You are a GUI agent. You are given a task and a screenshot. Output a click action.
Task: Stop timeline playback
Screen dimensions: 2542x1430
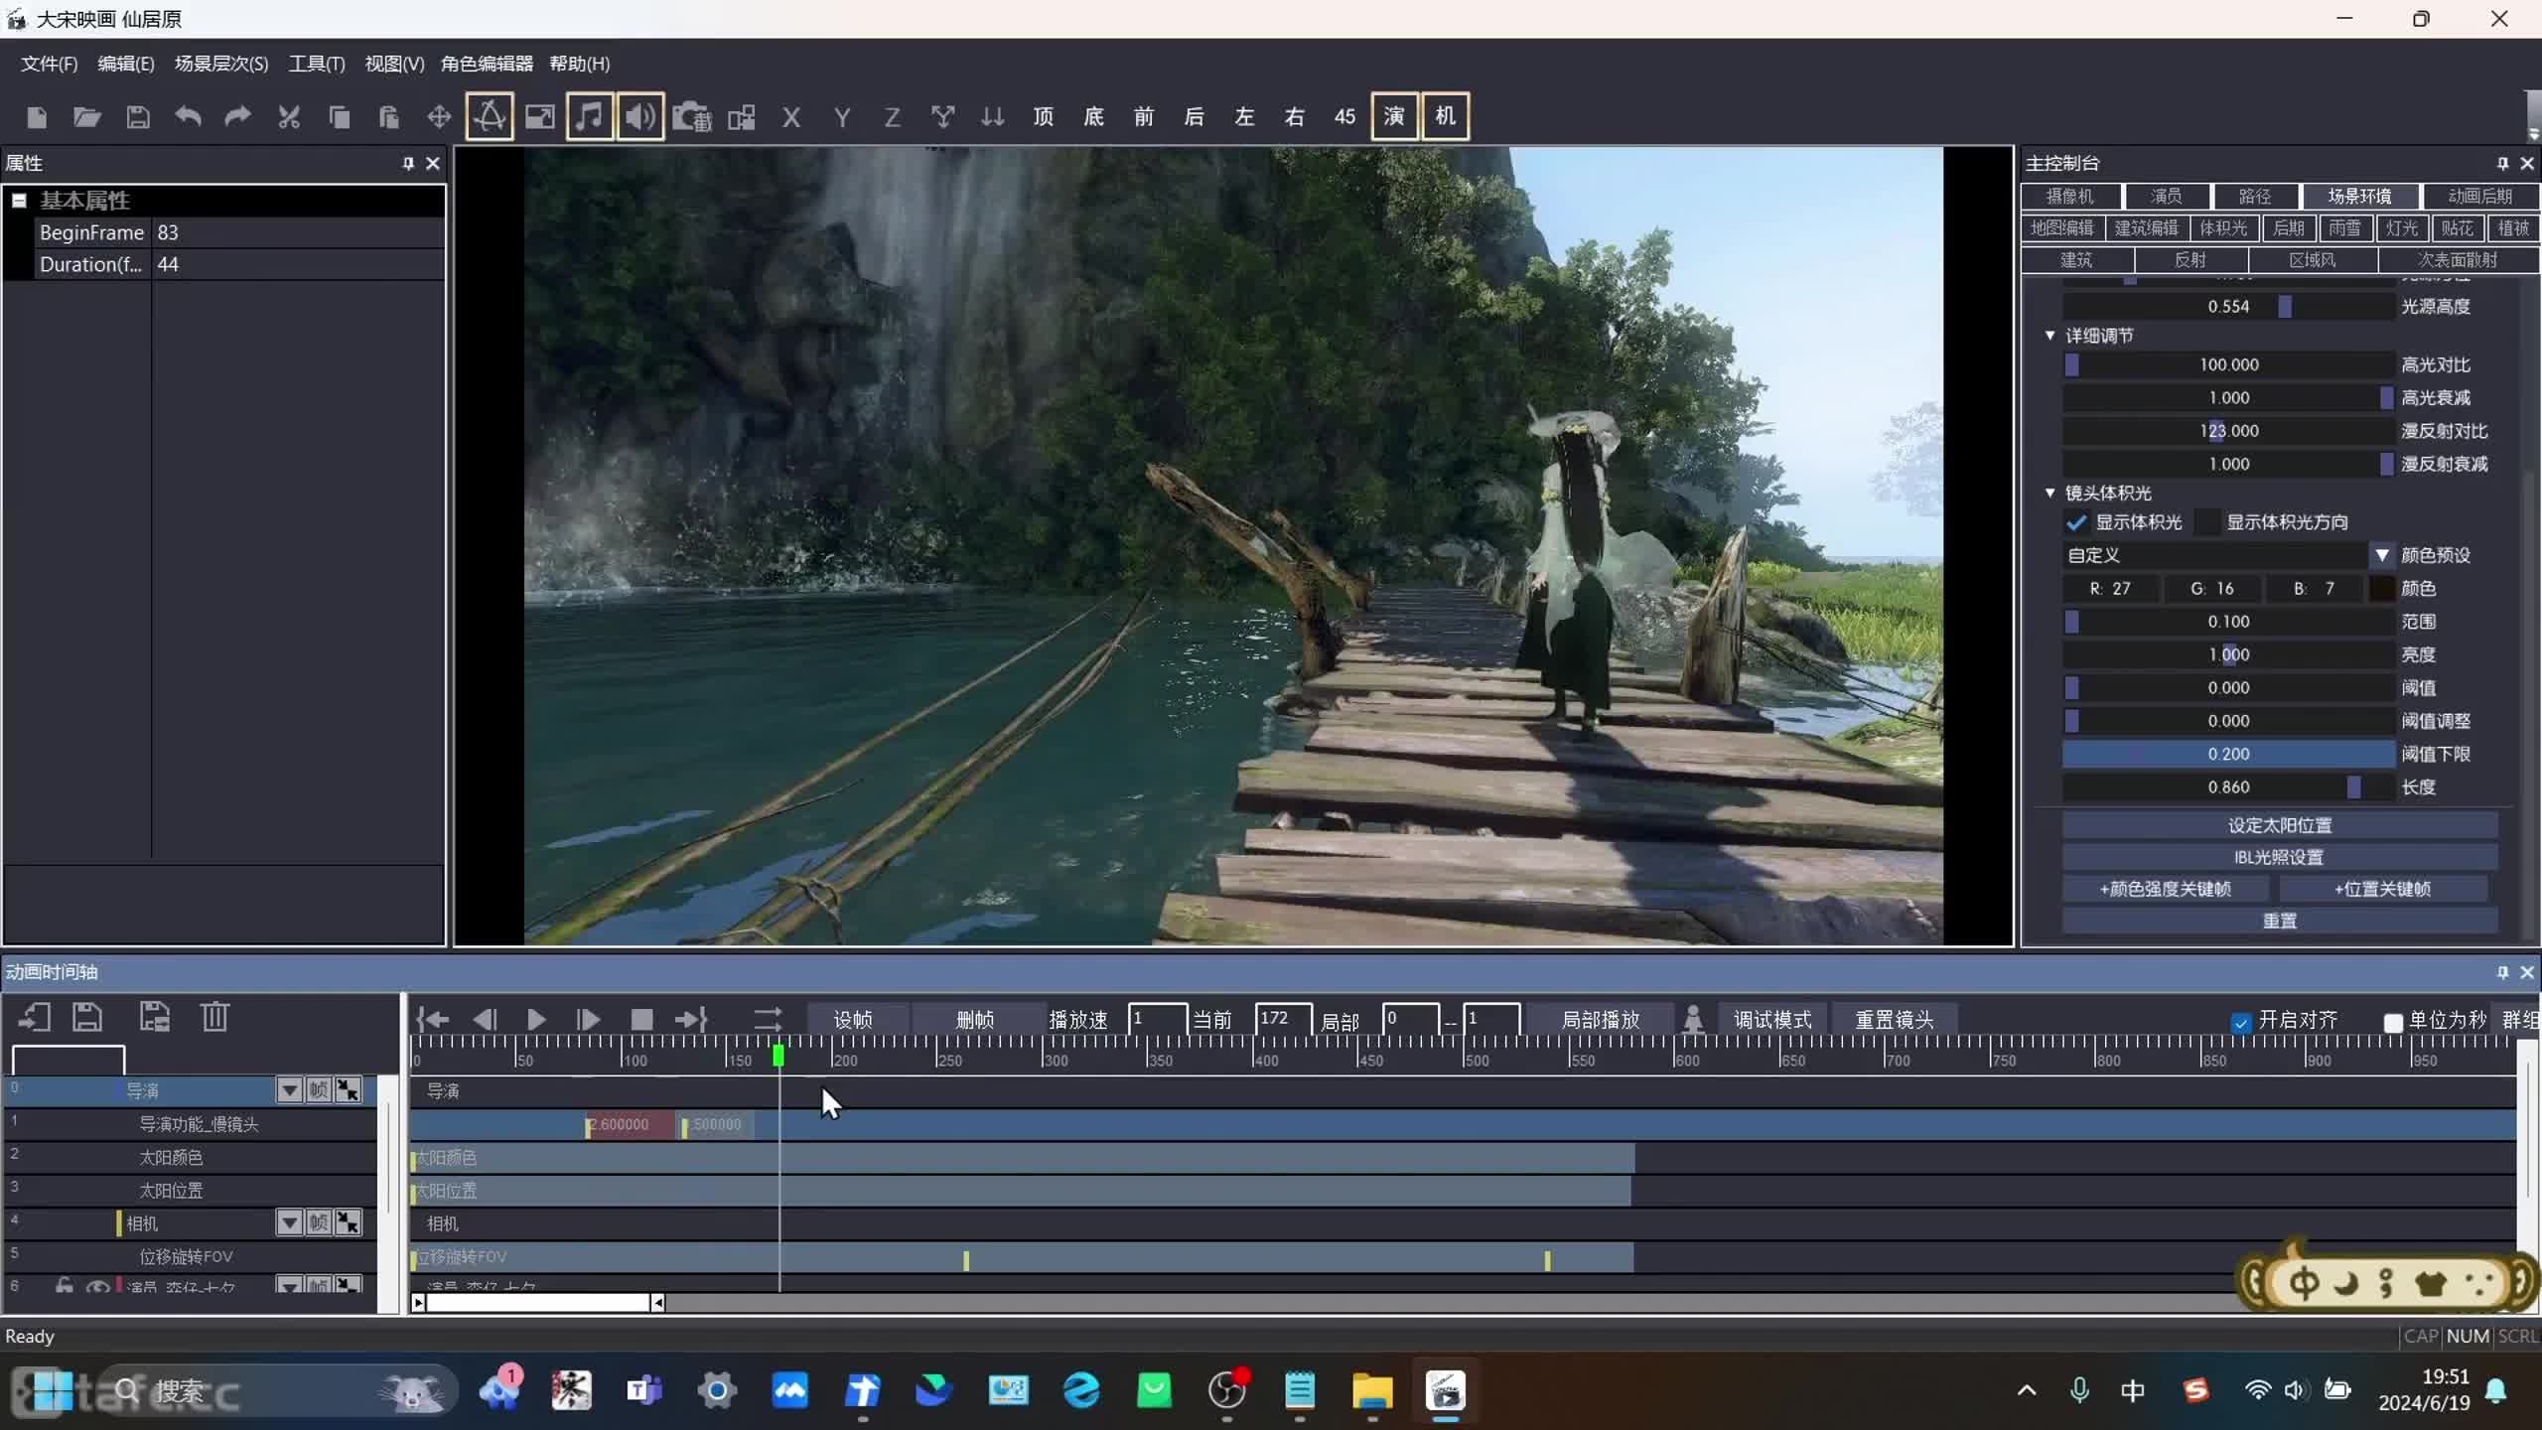click(641, 1020)
